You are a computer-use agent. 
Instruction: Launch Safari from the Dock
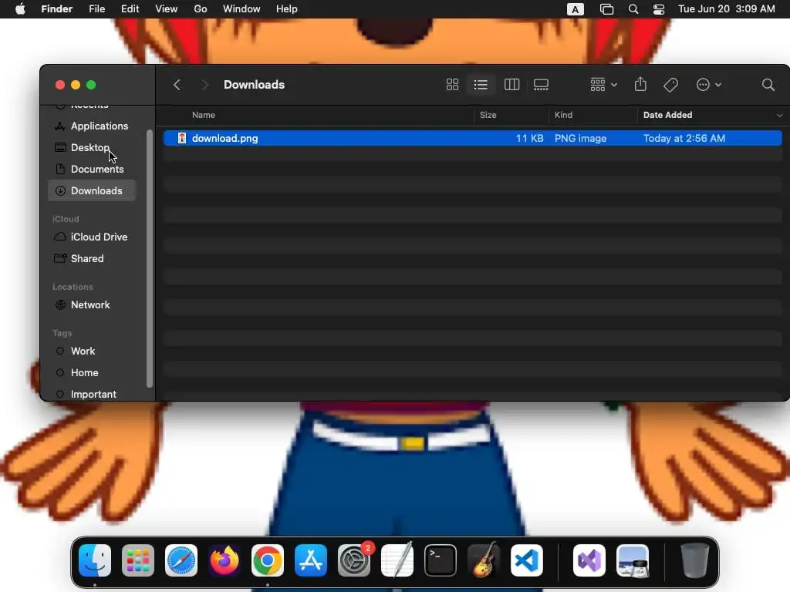(181, 560)
